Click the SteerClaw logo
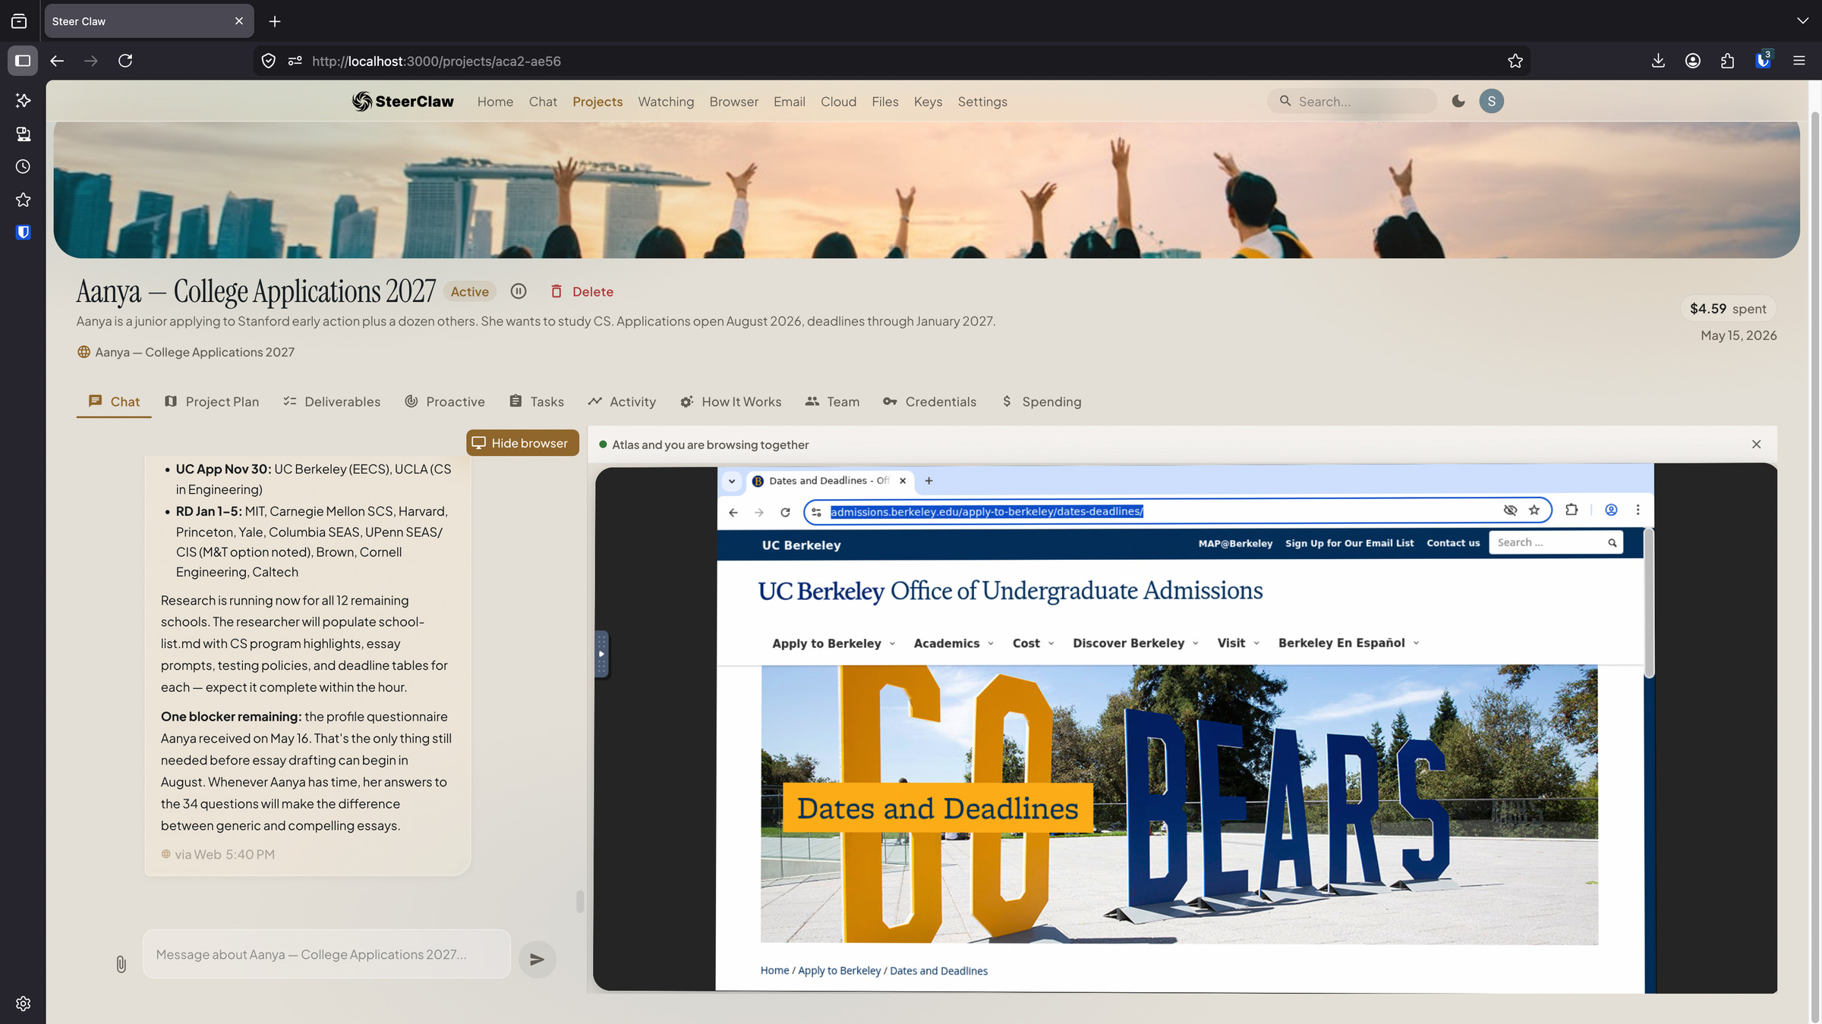 tap(403, 102)
